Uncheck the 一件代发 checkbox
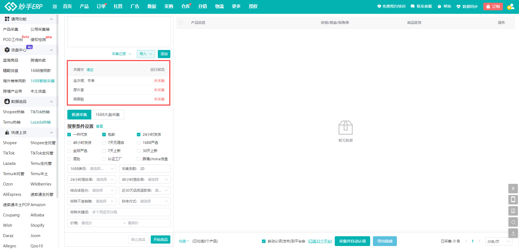Image resolution: width=519 pixels, height=249 pixels. tap(69, 135)
